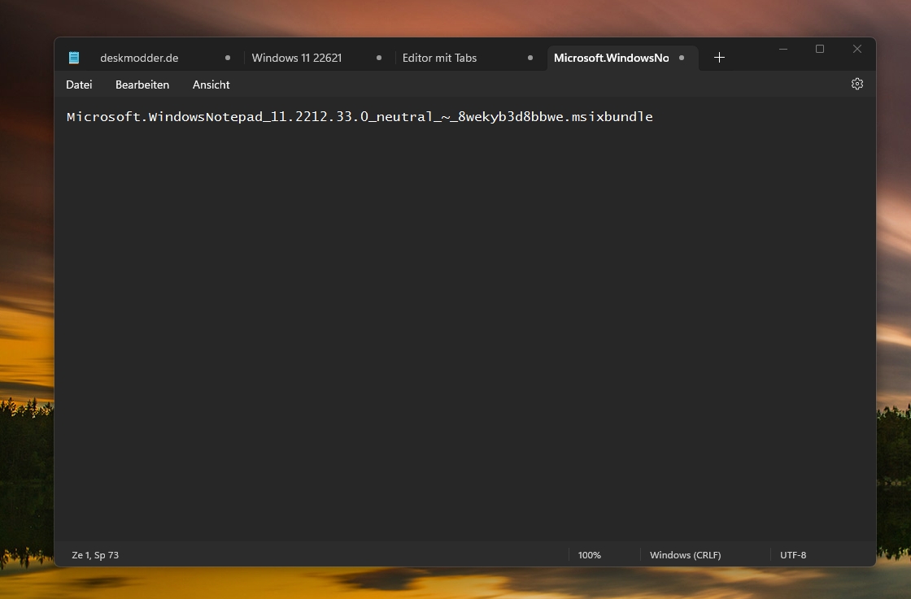
Task: Switch to the Windows 11 22621 tab
Action: pyautogui.click(x=296, y=57)
